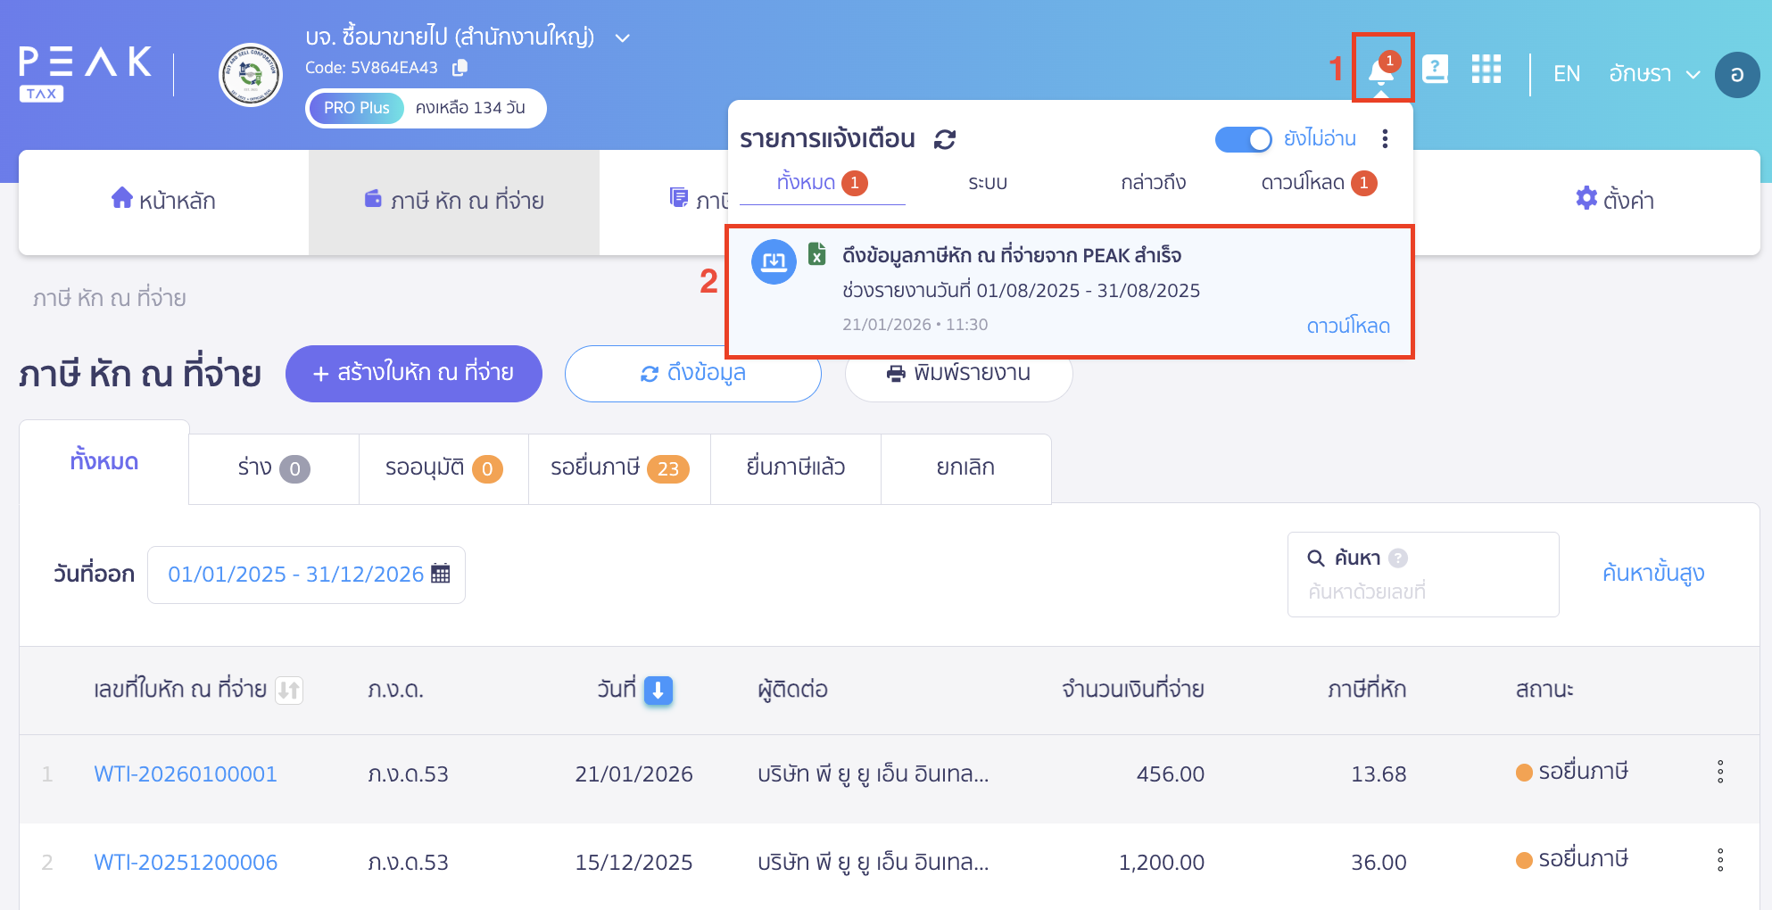Open the ตั้งค่า settings gear
Image resolution: width=1772 pixels, height=910 pixels.
click(x=1615, y=201)
